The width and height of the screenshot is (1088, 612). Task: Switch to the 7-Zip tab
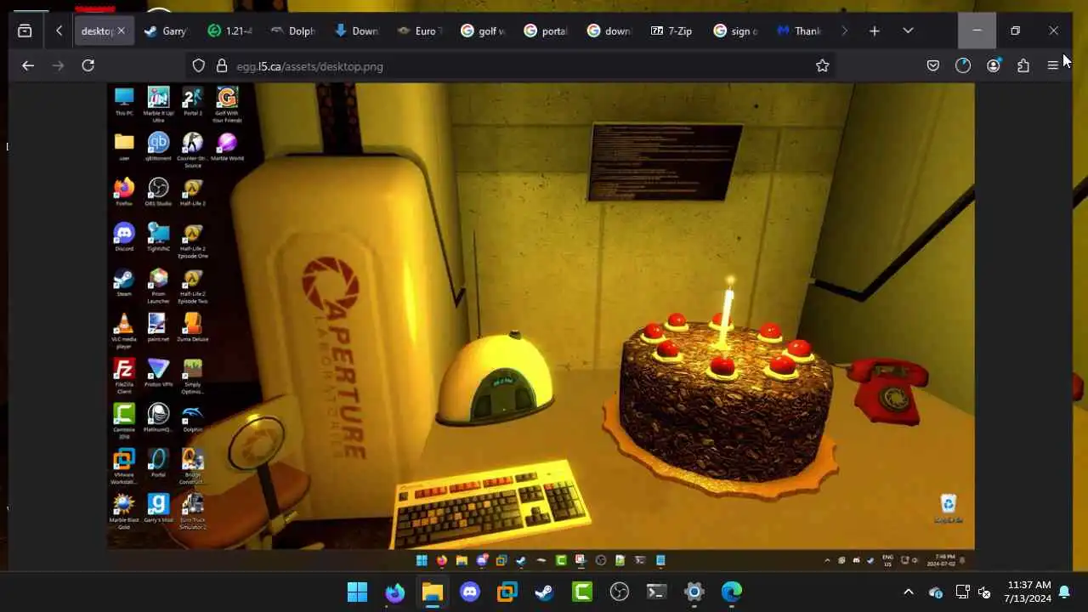(671, 31)
